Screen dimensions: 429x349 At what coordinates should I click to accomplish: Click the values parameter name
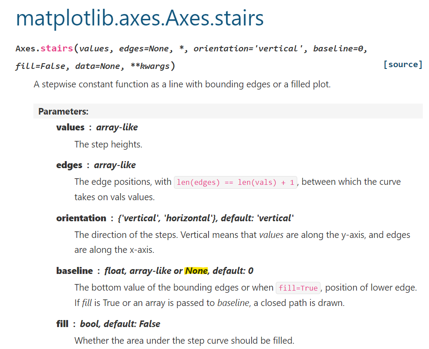tap(70, 127)
